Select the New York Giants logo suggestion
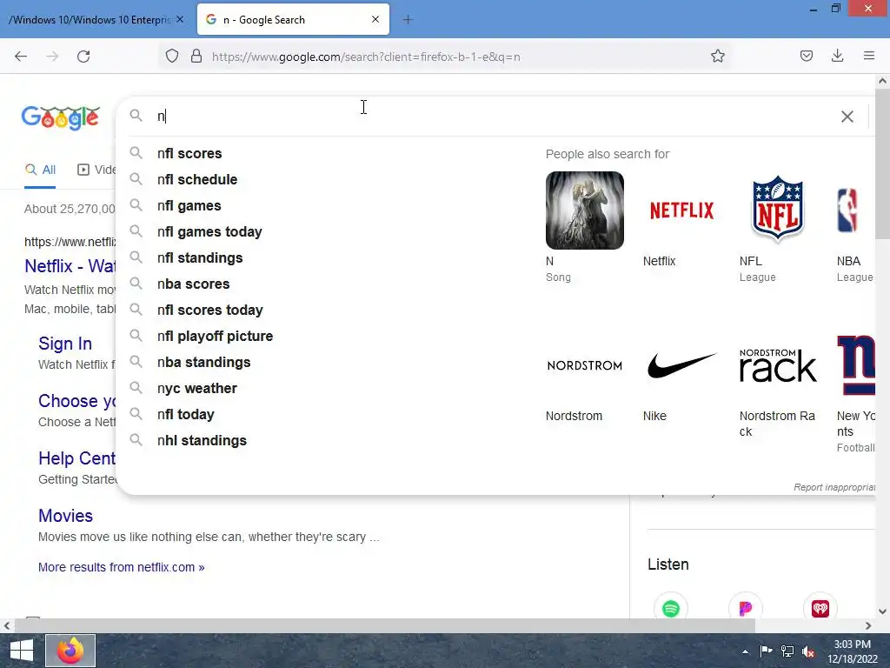This screenshot has height=668, width=890. 856,365
